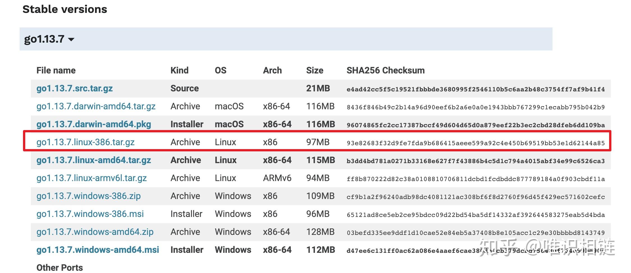Click the go1.13.7 dropdown arrow

point(71,40)
